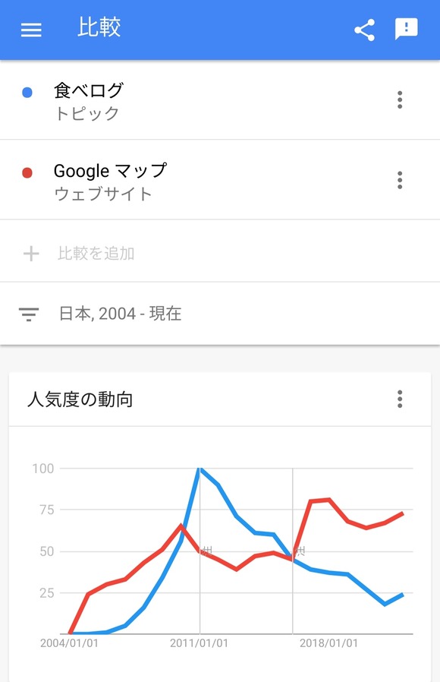Image resolution: width=440 pixels, height=682 pixels.
Task: Click the share icon in the header
Action: coord(364,30)
